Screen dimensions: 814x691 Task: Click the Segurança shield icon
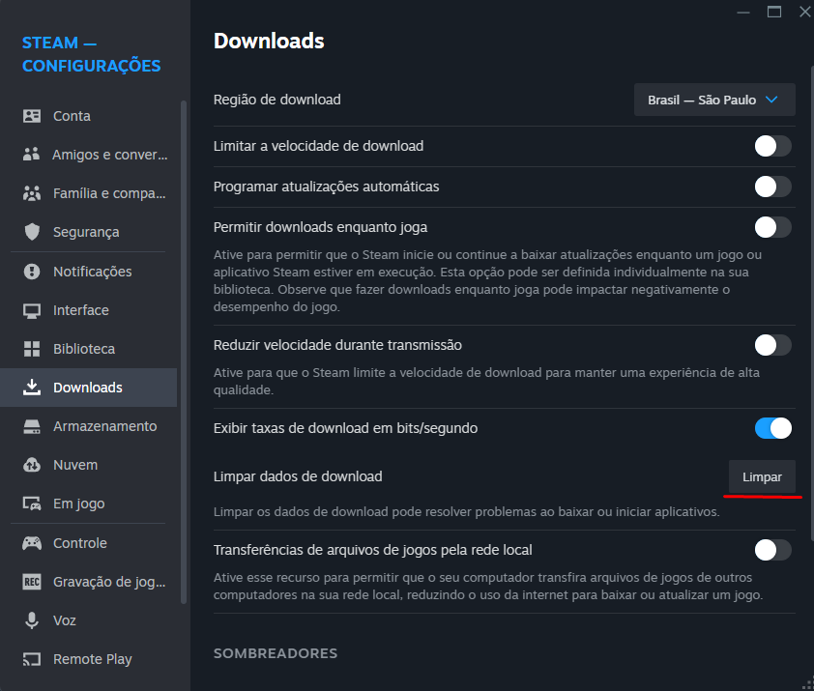click(x=32, y=232)
